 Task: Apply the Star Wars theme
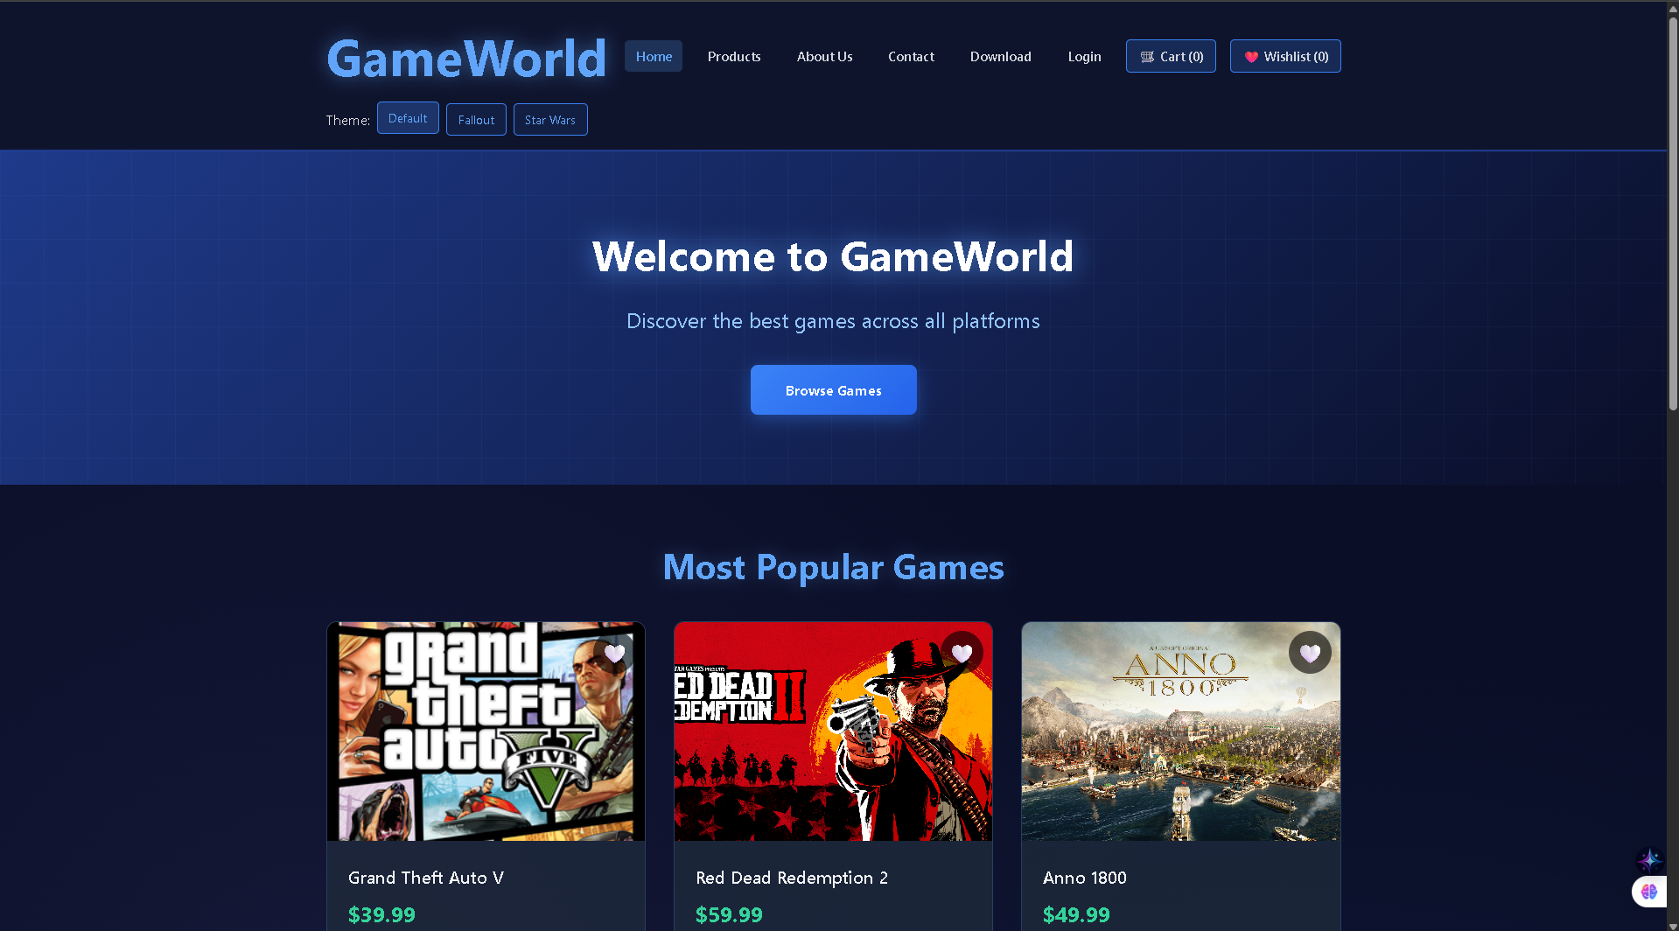point(550,120)
